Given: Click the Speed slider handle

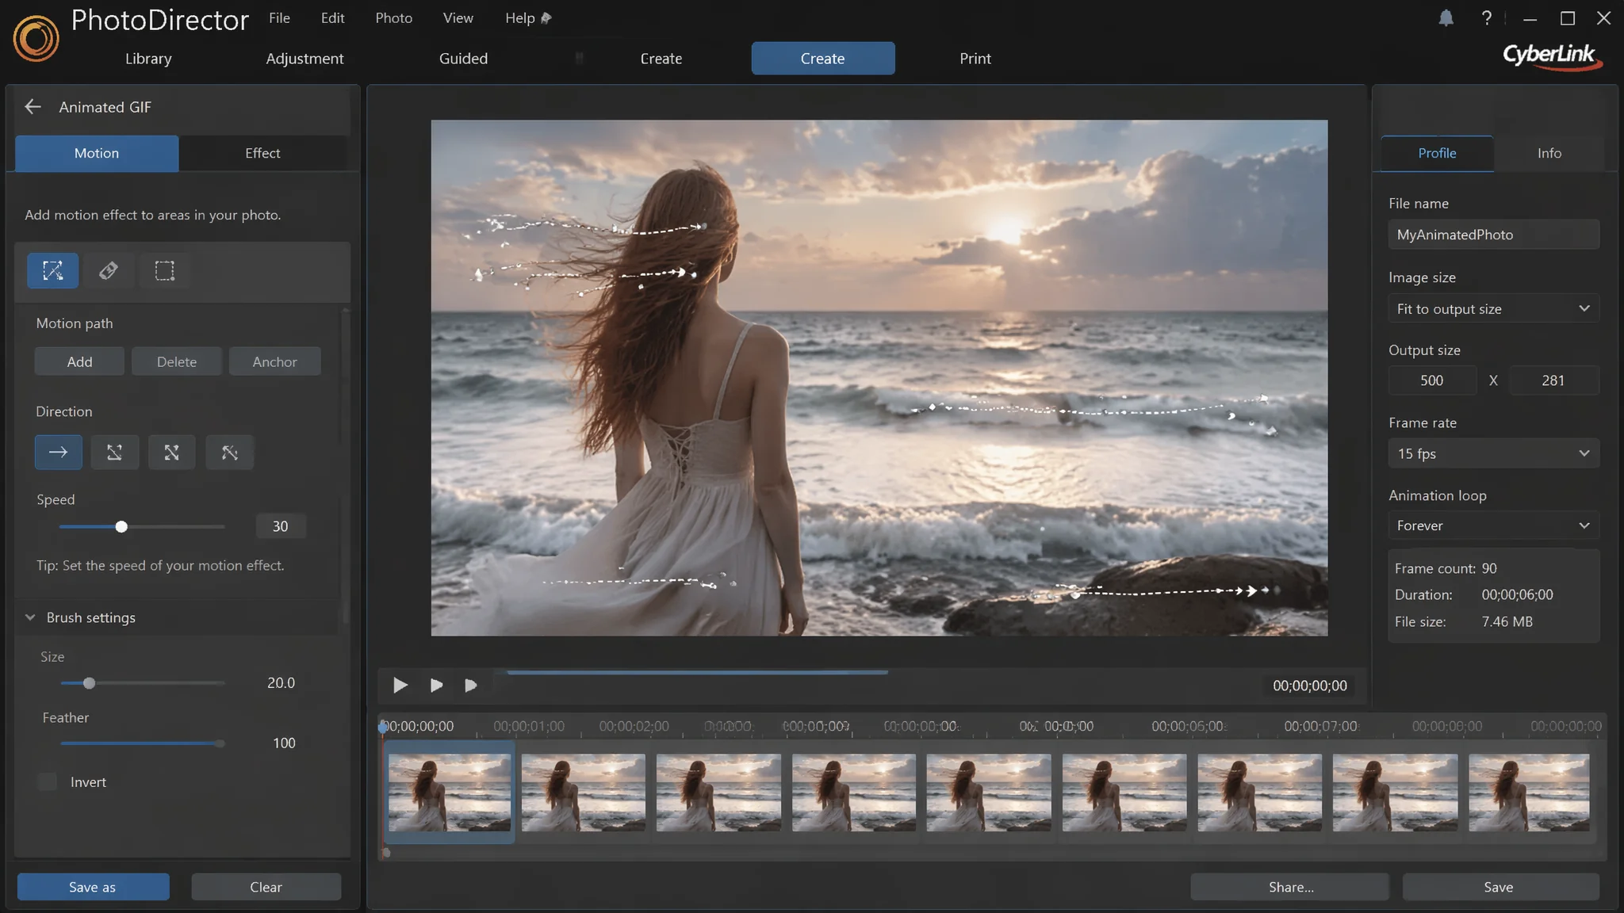Looking at the screenshot, I should [x=121, y=526].
